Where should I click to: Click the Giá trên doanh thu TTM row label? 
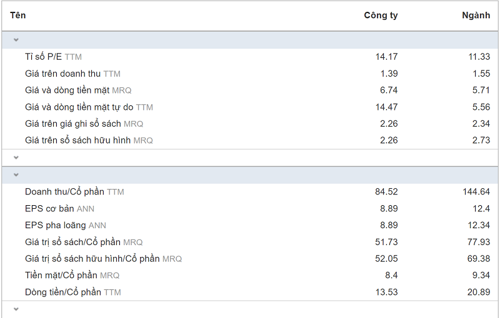pos(72,74)
